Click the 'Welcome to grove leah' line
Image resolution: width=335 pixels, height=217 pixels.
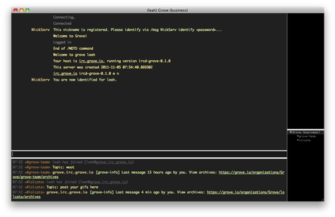click(74, 55)
